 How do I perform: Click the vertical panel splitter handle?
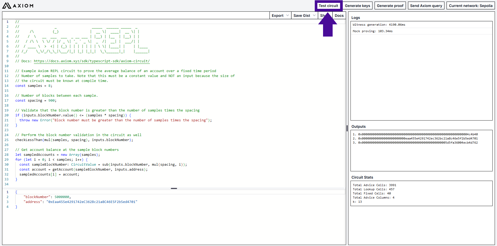347,128
